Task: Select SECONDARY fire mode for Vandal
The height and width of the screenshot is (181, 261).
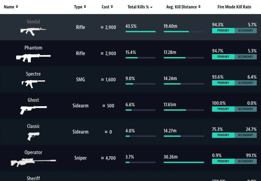Action: pyautogui.click(x=246, y=30)
